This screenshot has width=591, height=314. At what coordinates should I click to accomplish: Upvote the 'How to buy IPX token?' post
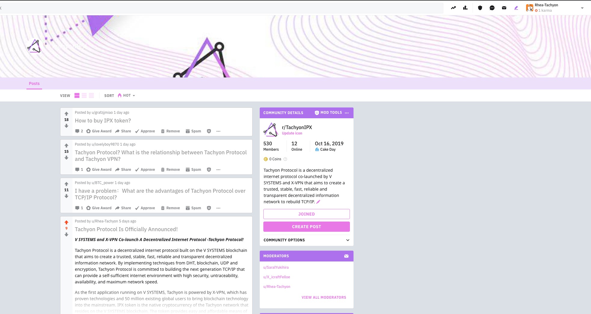click(x=66, y=114)
